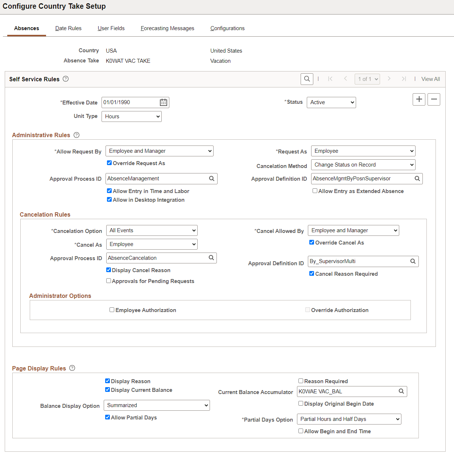Screen dimensions: 454x455
Task: Click inside the Effective Date field
Action: click(x=127, y=102)
